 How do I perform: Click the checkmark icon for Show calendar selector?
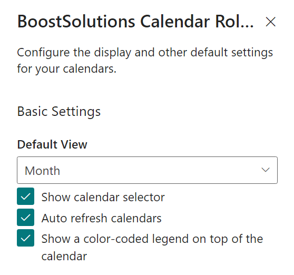[25, 197]
